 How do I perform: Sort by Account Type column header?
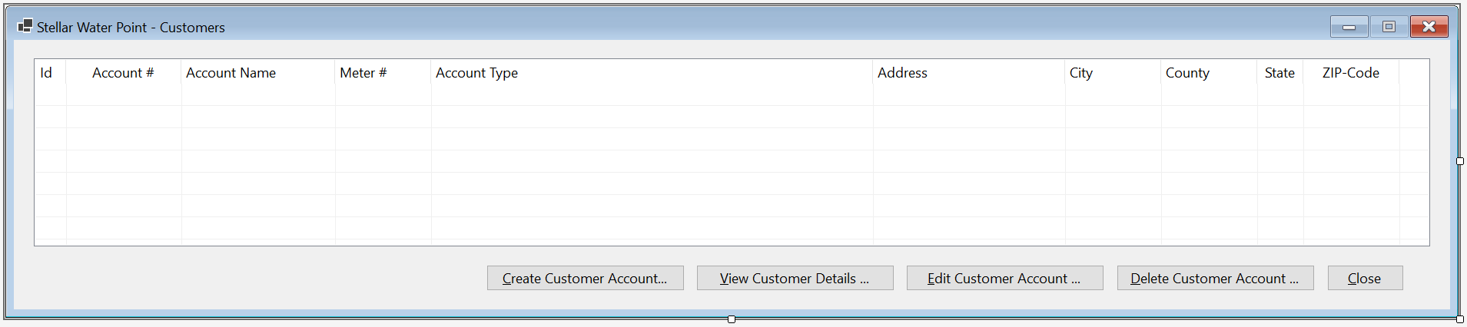click(652, 73)
